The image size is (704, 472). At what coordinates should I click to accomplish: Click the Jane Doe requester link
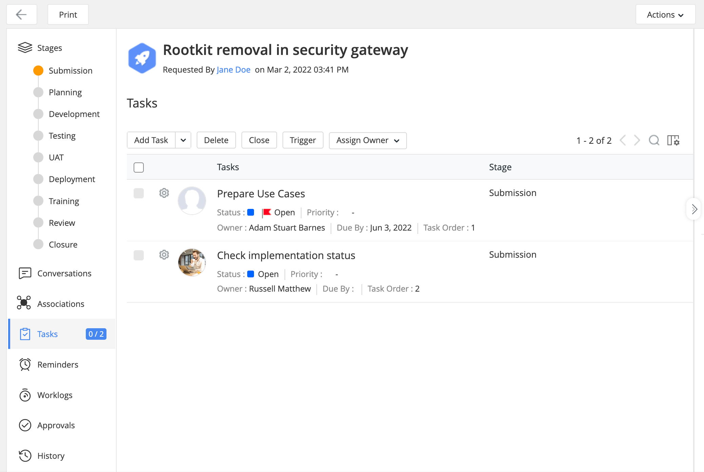coord(233,70)
